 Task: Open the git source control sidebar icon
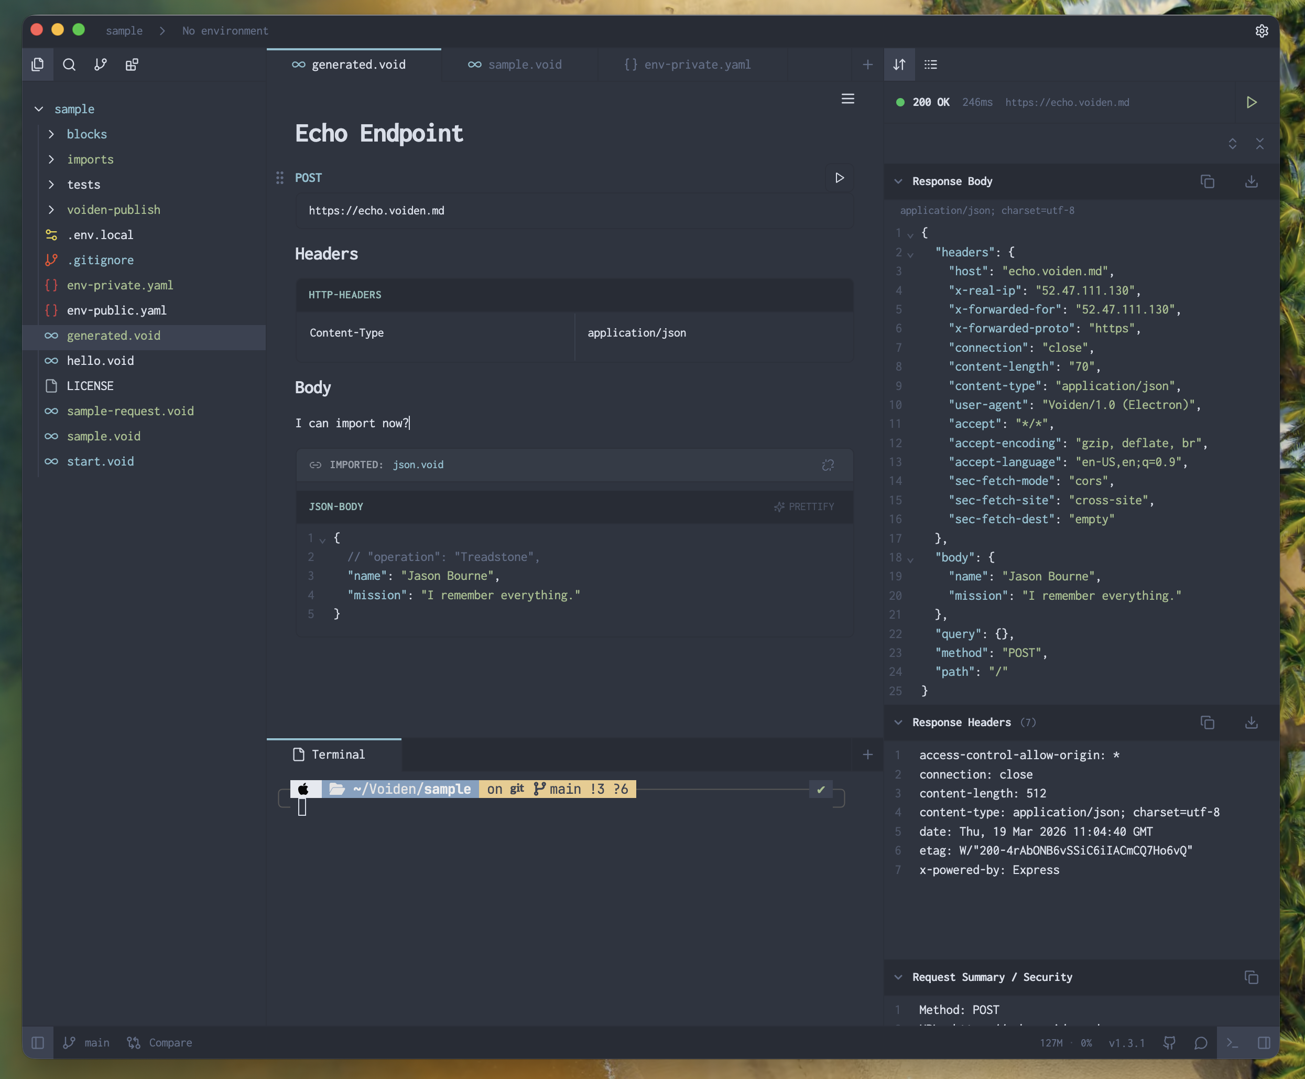101,64
